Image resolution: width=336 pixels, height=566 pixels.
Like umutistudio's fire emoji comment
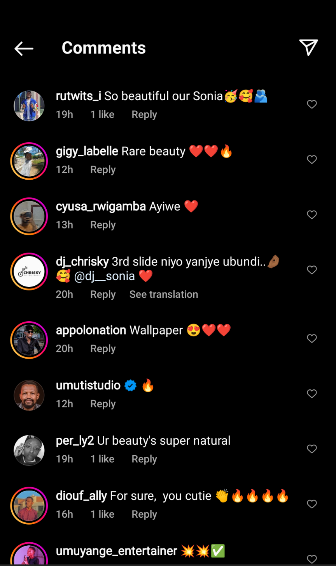pos(312,394)
